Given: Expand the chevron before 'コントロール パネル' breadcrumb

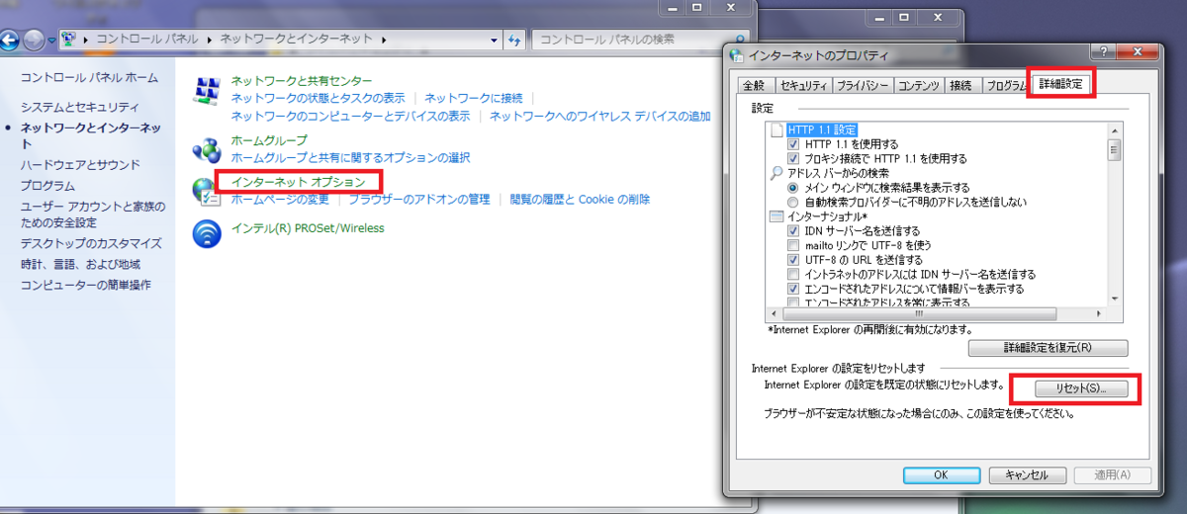Looking at the screenshot, I should tap(87, 40).
